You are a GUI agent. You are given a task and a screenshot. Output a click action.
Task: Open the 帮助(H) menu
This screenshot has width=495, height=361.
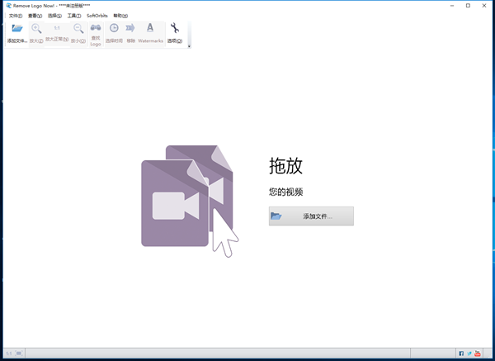pyautogui.click(x=120, y=16)
